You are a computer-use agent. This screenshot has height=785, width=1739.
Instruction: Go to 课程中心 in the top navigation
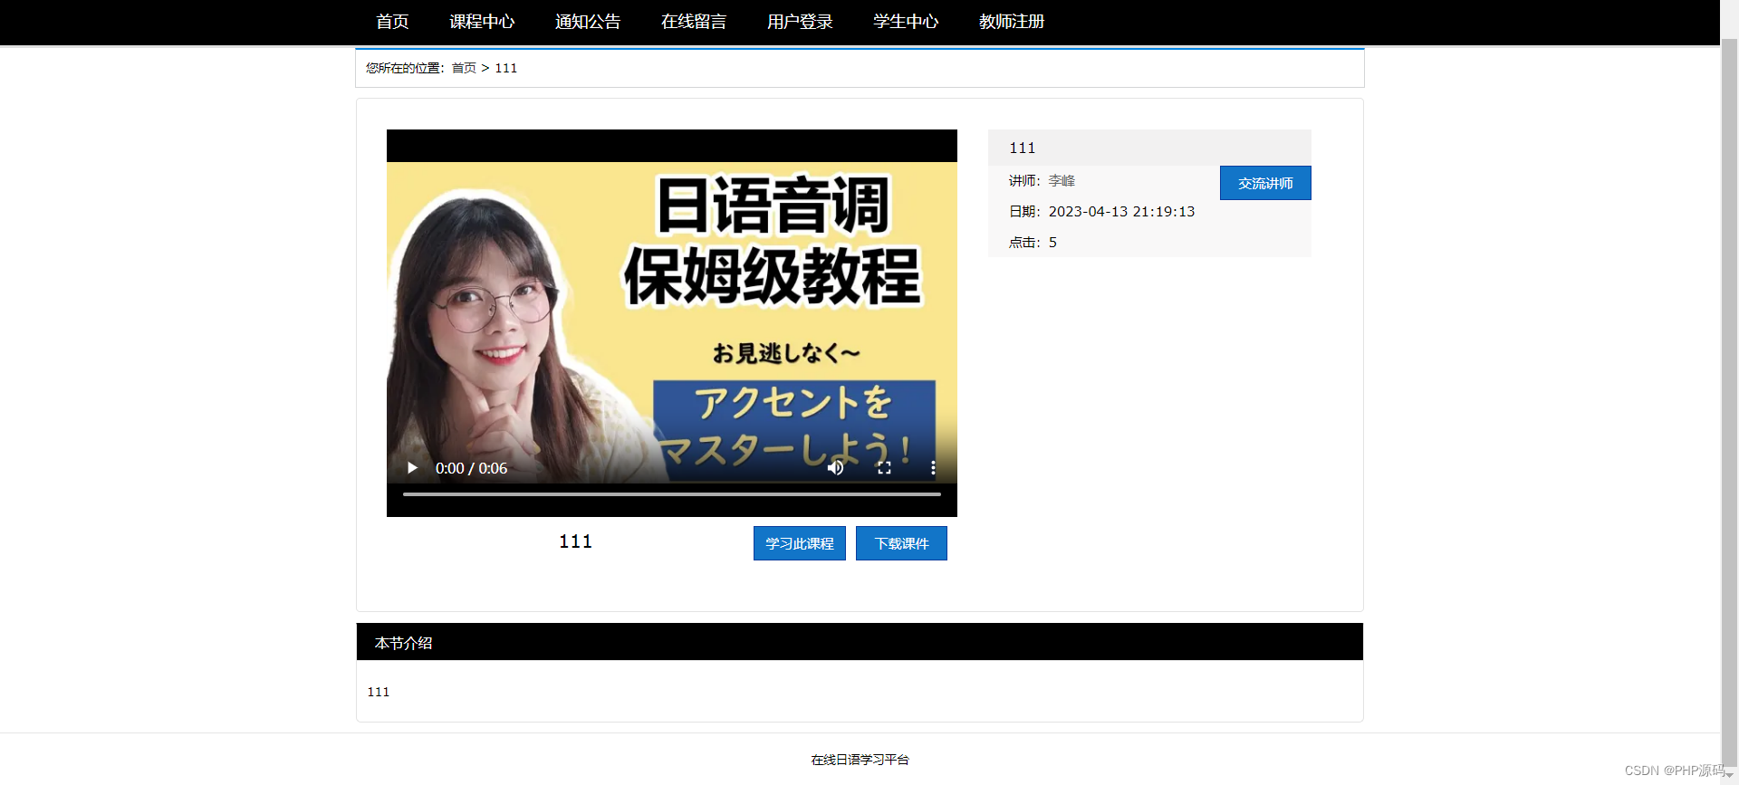coord(482,22)
